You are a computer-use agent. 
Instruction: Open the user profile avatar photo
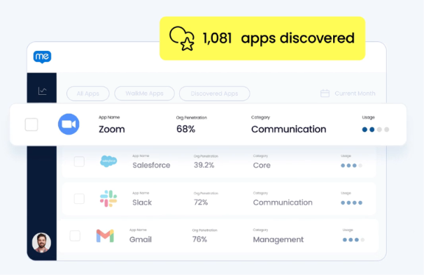[41, 243]
